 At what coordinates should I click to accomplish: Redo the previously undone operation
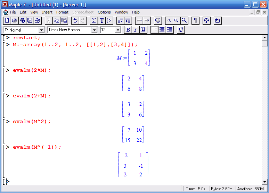click(83, 20)
